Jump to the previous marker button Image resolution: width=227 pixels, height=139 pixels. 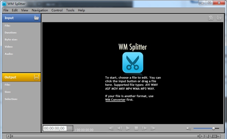[111, 128]
